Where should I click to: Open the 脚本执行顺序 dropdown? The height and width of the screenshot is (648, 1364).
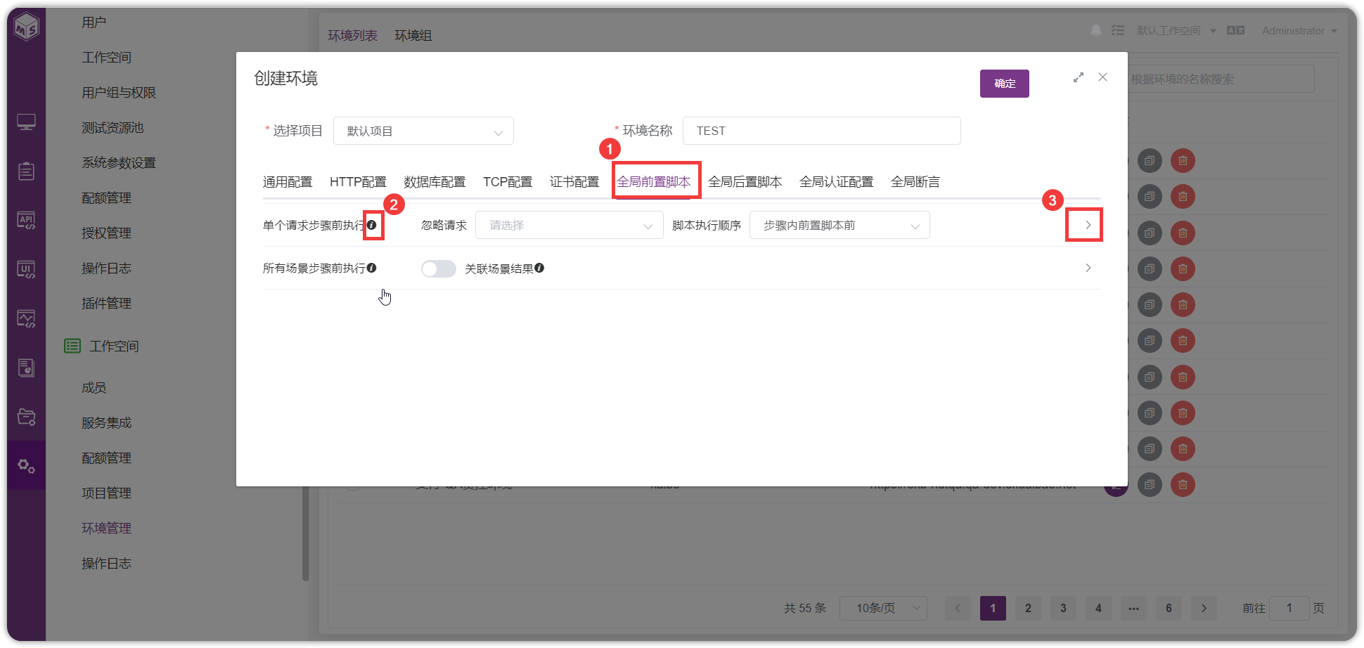pyautogui.click(x=839, y=225)
